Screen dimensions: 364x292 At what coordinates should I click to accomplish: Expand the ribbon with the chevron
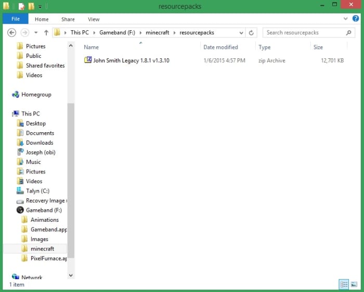pos(345,19)
